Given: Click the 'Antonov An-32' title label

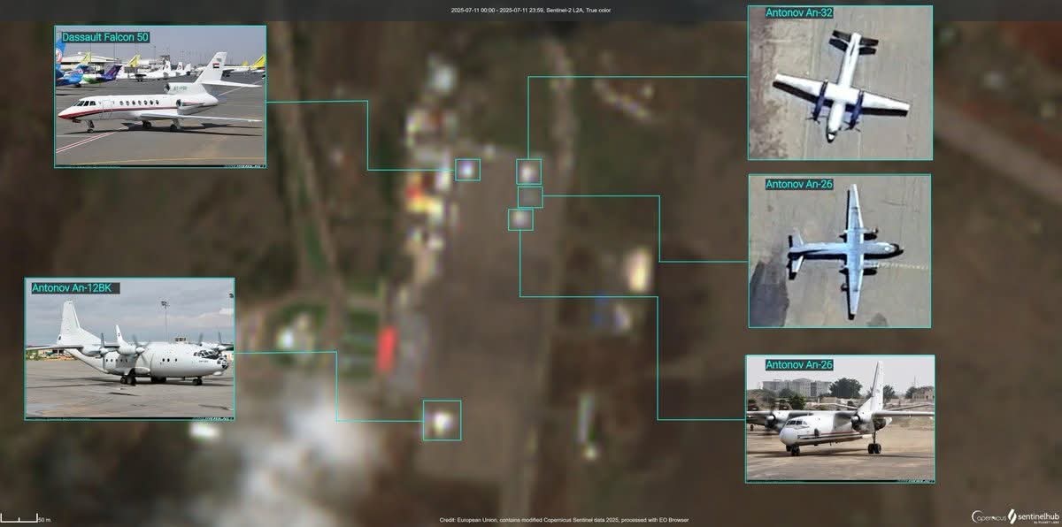Looking at the screenshot, I should [x=799, y=12].
